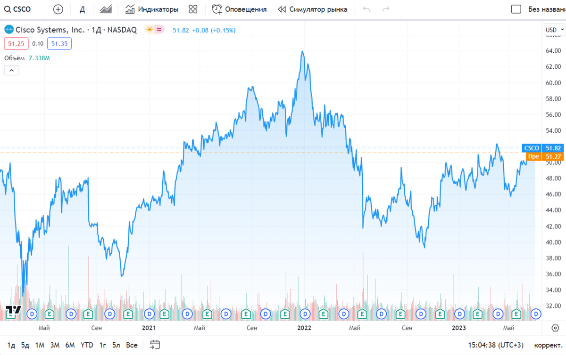Open the go-to-date calendar icon

click(155, 345)
